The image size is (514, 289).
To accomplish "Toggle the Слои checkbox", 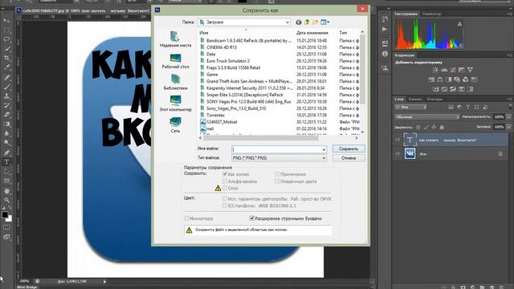I will coord(225,188).
